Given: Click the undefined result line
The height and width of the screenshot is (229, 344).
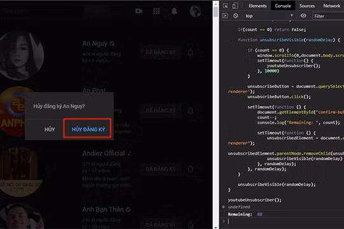Looking at the screenshot, I should [x=239, y=207].
